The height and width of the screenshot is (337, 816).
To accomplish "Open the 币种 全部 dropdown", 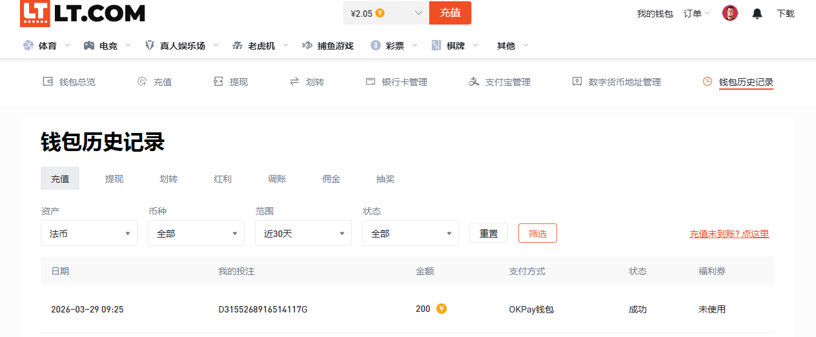I will (196, 233).
